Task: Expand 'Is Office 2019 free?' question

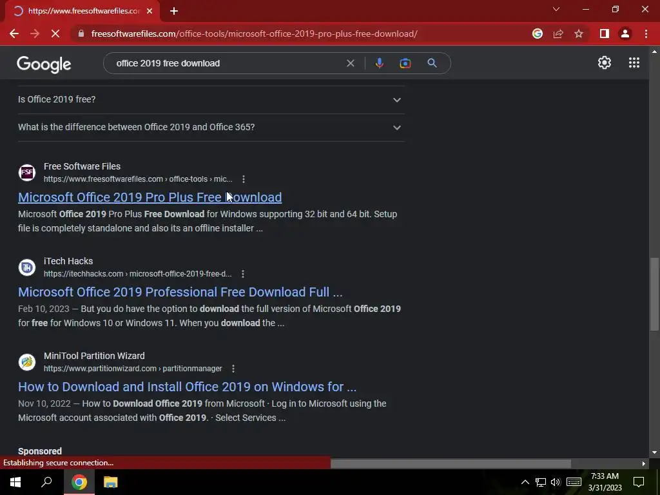Action: coord(211,99)
